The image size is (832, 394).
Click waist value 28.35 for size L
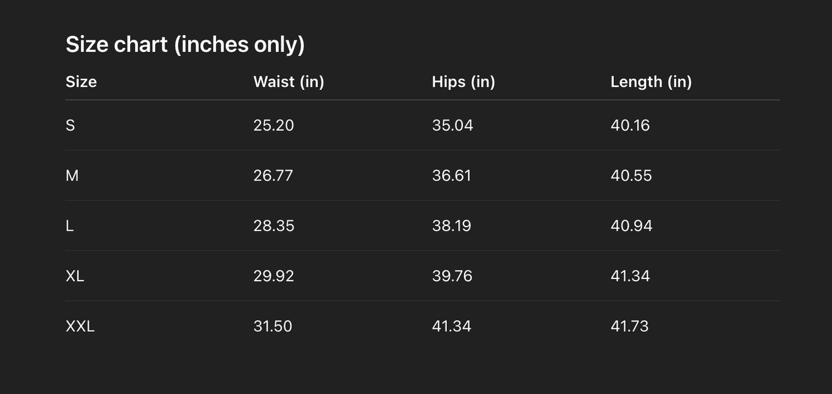coord(273,225)
